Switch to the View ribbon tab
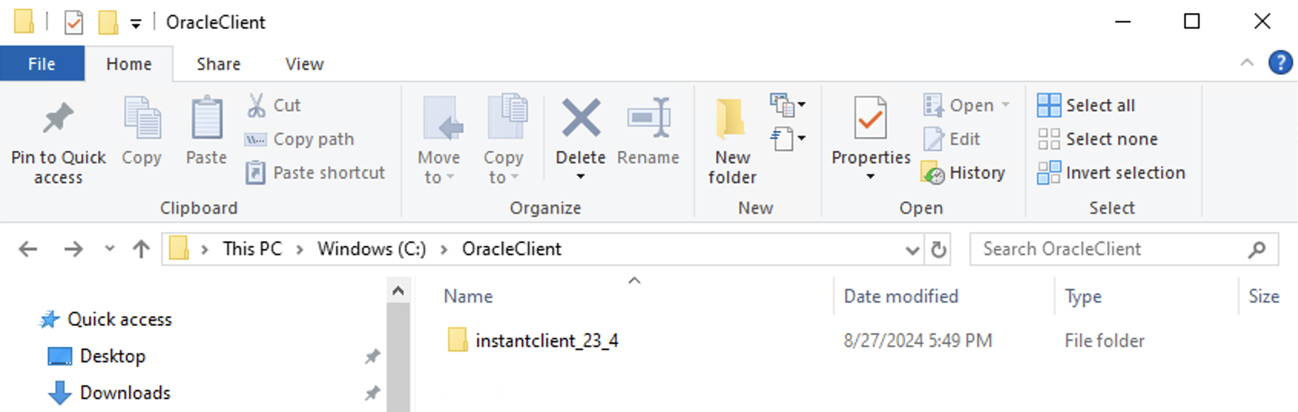 click(x=305, y=64)
